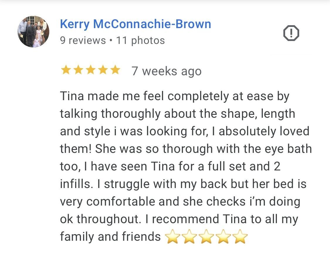
Task: Click the review line starting 'infills. I struggle'
Action: [183, 184]
